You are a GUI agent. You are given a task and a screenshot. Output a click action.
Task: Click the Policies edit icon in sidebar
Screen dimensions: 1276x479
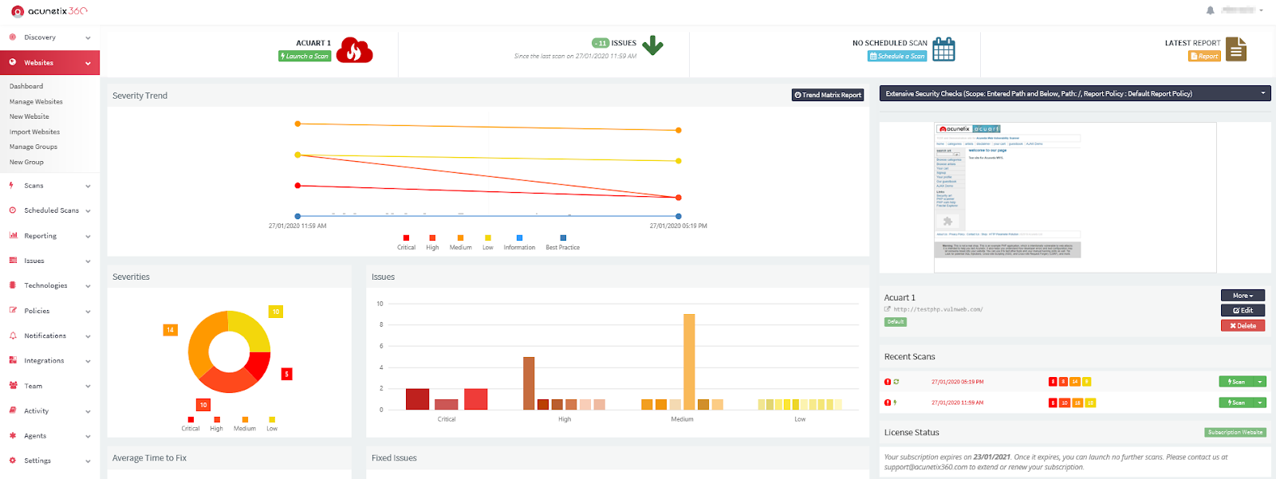[13, 311]
